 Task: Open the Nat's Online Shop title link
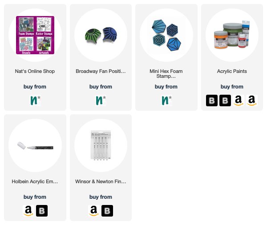tap(35, 71)
